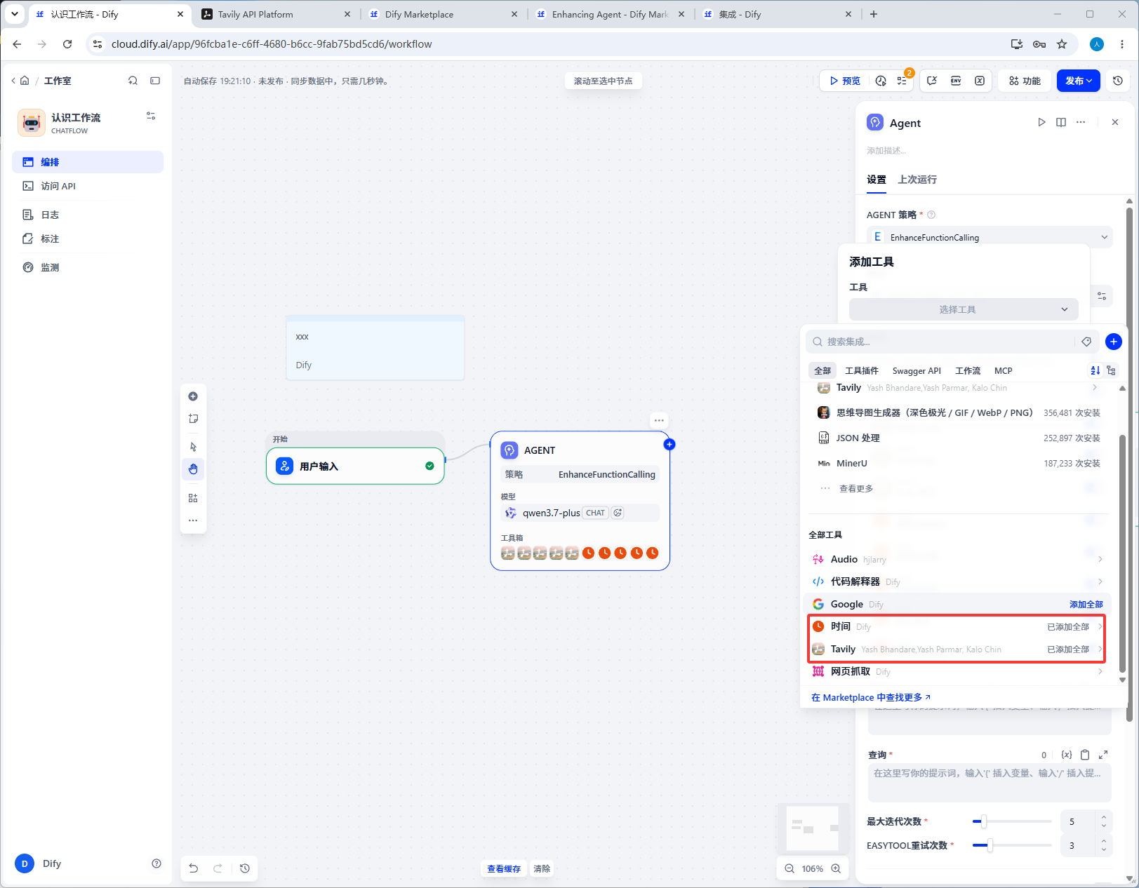Screen dimensions: 1139x888
Task: Expand full-screen editor for 查询 field
Action: tap(1103, 755)
